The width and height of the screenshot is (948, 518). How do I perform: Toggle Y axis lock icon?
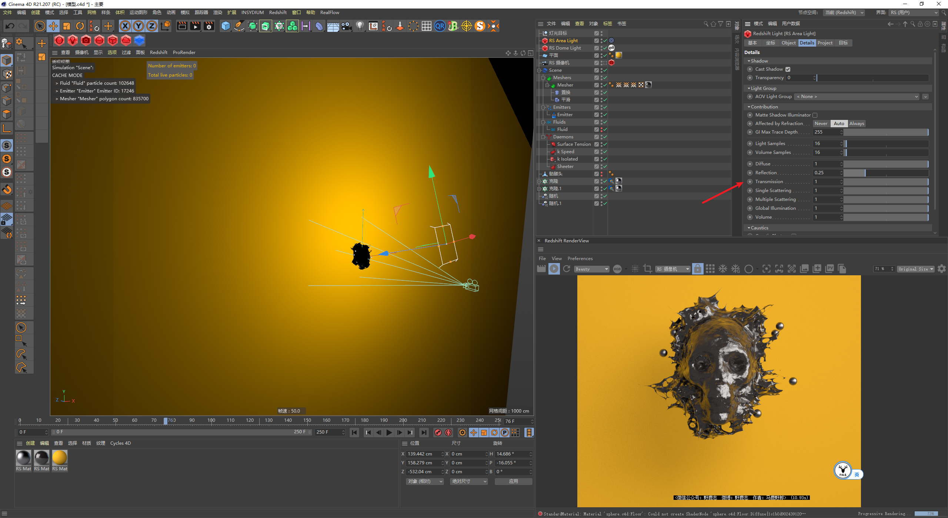(x=138, y=26)
